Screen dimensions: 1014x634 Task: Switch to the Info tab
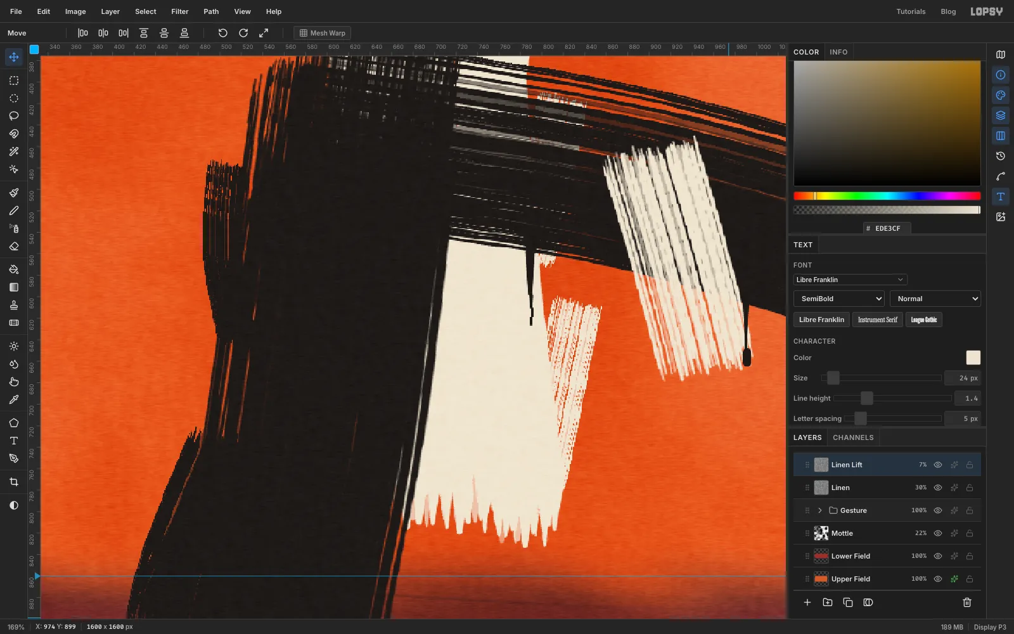coord(838,52)
